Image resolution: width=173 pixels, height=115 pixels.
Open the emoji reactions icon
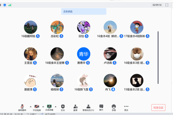tap(114, 107)
